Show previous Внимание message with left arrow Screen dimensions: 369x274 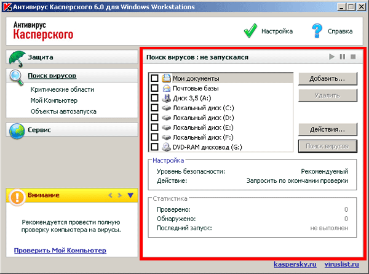[110, 195]
